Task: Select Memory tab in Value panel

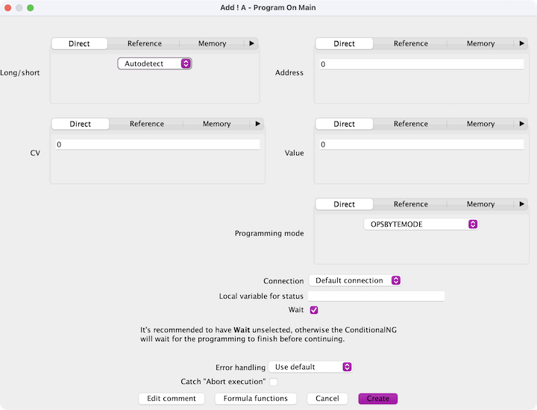Action: click(x=480, y=124)
